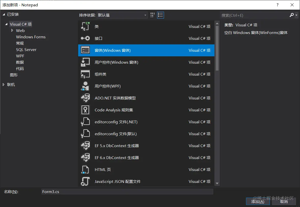Click the scrollbar down arrow
The width and height of the screenshot is (300, 207).
[217, 183]
